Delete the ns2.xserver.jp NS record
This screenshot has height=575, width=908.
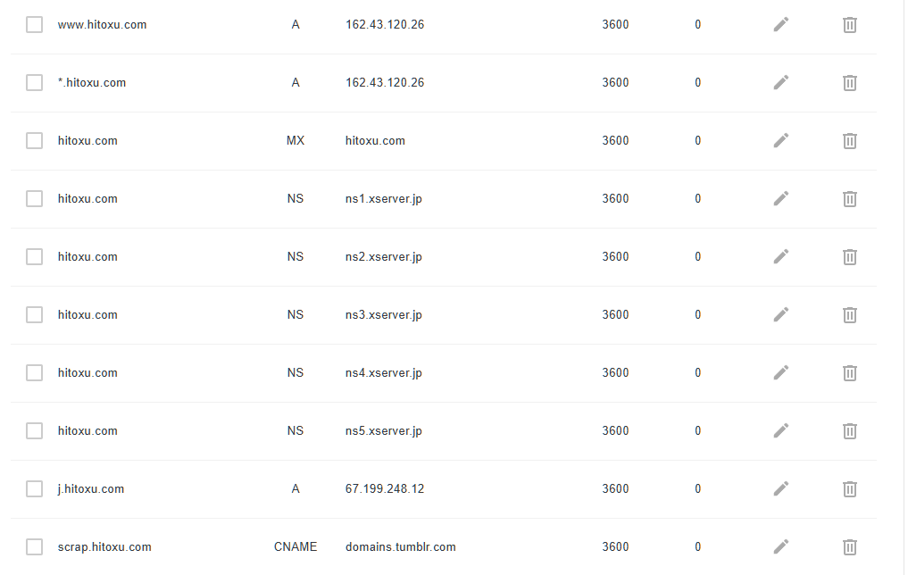(x=850, y=257)
